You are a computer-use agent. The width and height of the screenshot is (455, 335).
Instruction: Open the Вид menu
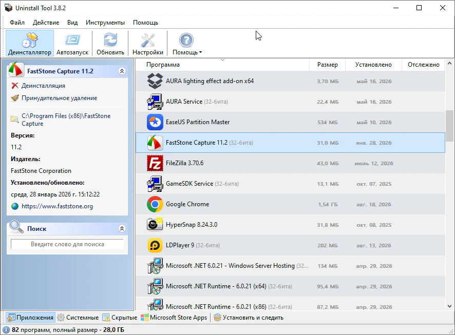(72, 23)
